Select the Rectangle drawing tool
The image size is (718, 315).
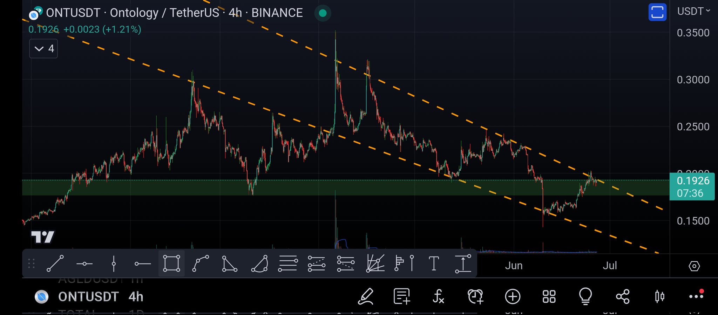171,263
